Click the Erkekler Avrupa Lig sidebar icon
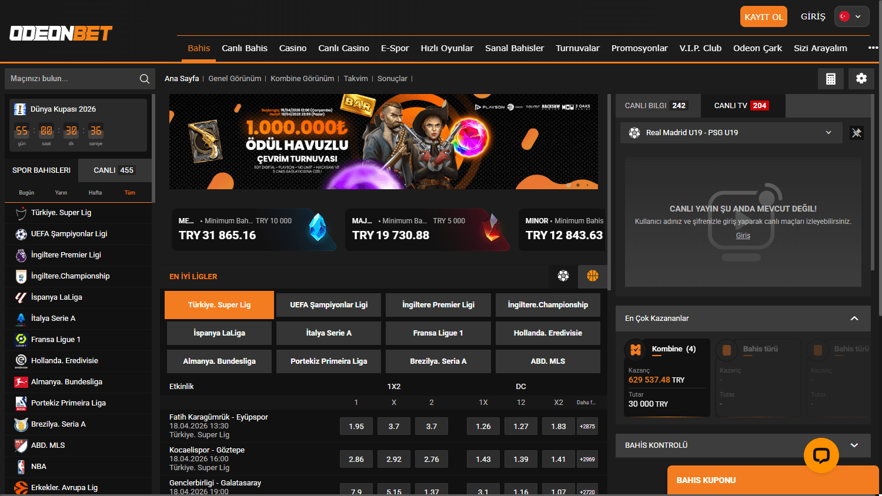 21,488
